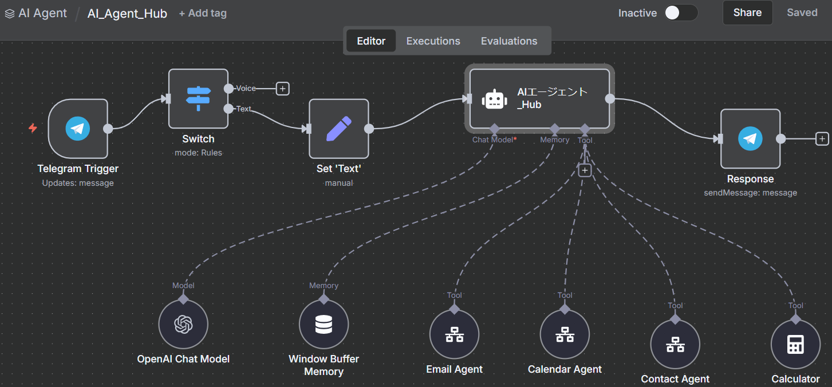Open the Telegram Trigger node

[x=78, y=129]
